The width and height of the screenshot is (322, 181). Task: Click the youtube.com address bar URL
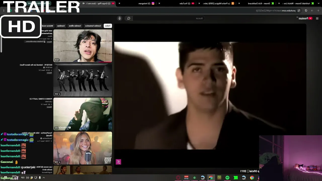tap(276, 11)
